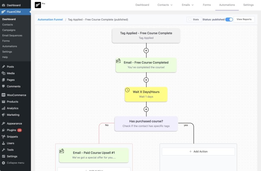Image resolution: width=261 pixels, height=171 pixels.
Task: Open the Has purchased course condition block
Action: (146, 124)
